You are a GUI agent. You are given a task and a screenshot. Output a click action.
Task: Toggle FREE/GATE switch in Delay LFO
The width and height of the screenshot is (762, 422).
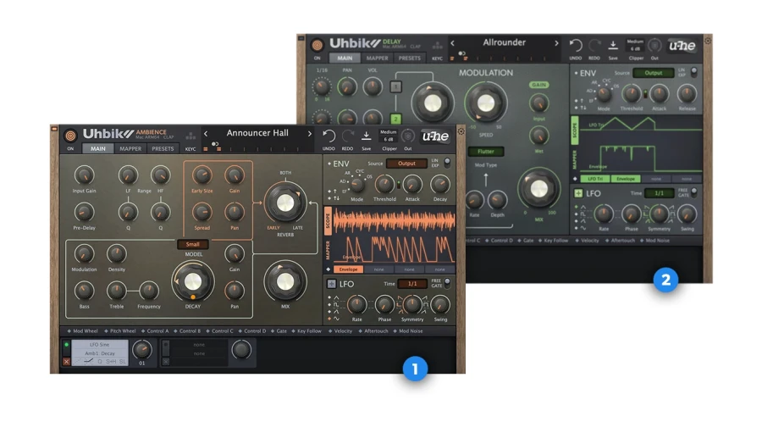point(694,192)
